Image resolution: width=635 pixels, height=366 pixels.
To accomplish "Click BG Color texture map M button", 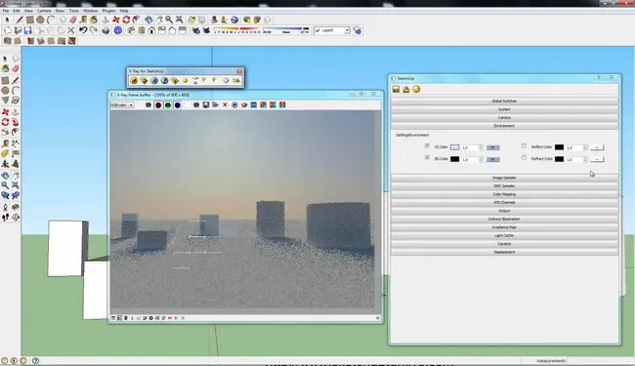I will pos(492,159).
